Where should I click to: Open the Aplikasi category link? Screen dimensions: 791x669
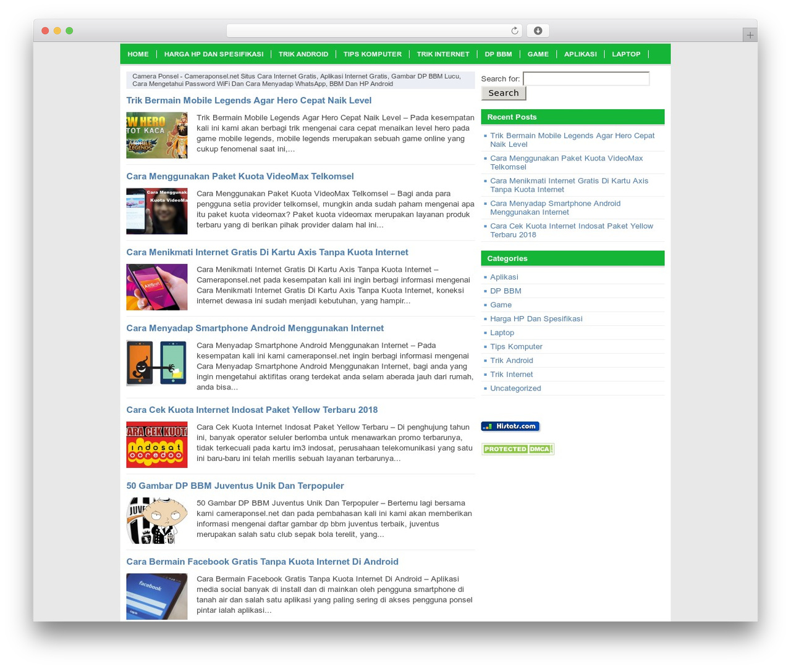coord(504,277)
